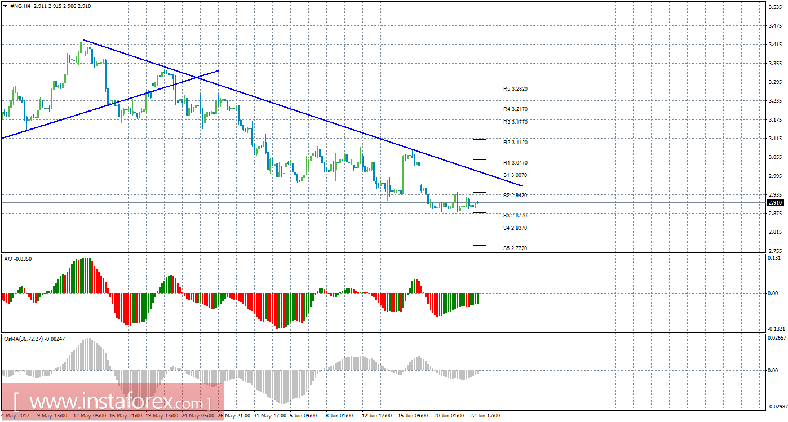Click the 2.875 price axis value
The width and height of the screenshot is (788, 422).
(774, 214)
